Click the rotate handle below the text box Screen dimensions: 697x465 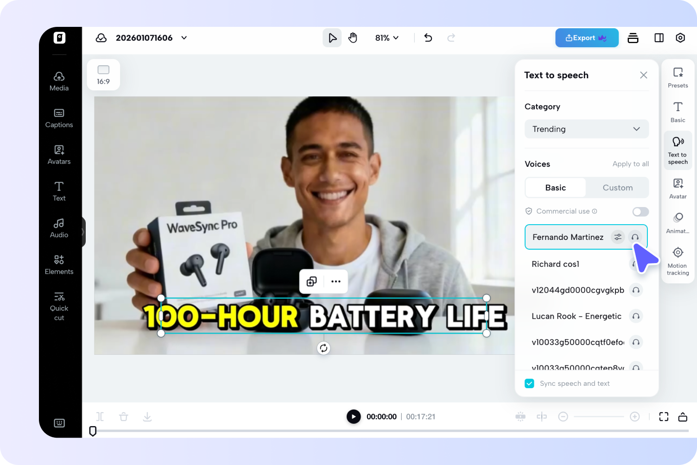(x=323, y=348)
